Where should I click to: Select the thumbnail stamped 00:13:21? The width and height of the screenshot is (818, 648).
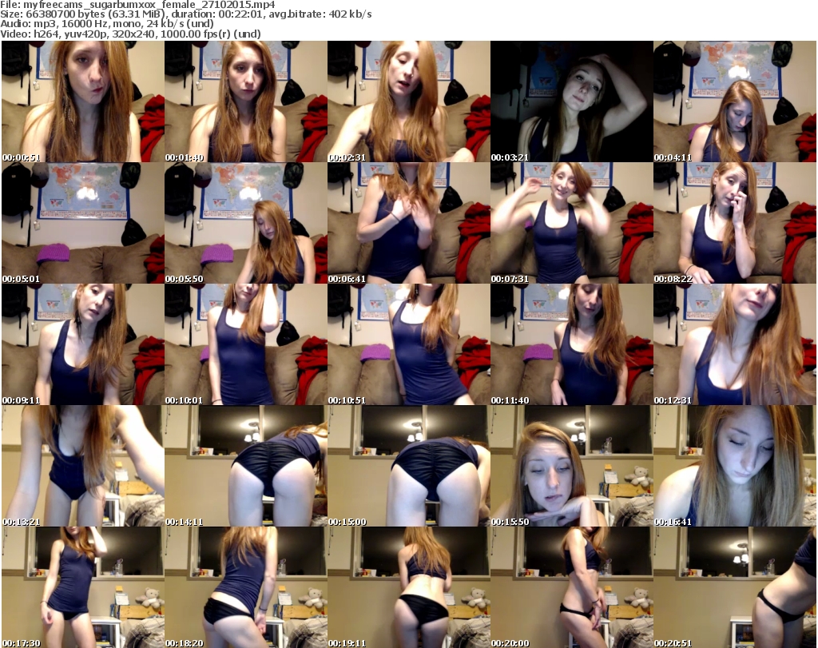(x=83, y=466)
